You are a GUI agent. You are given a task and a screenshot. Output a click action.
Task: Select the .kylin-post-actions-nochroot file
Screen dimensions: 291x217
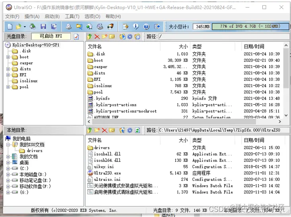pyautogui.click(x=125, y=111)
